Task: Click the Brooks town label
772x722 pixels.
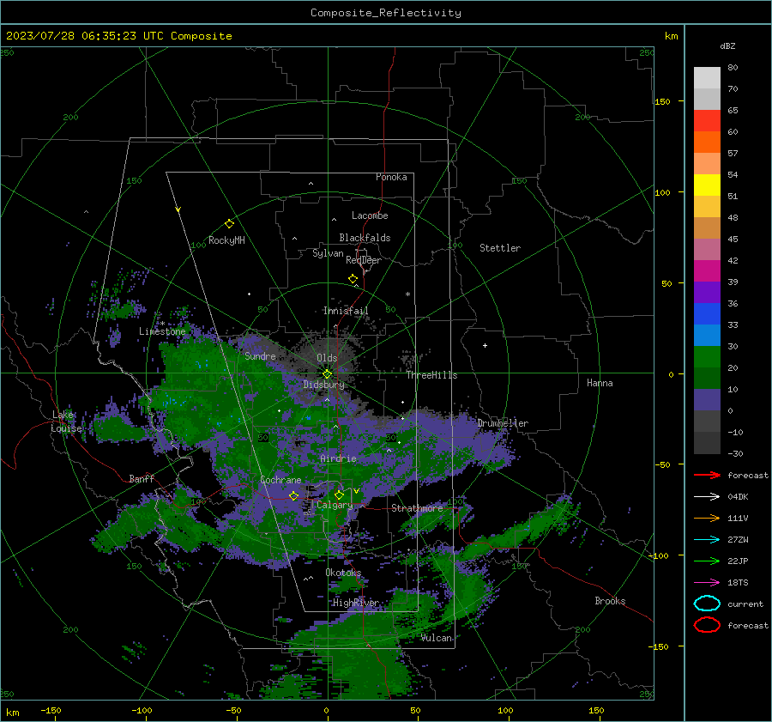Action: (x=610, y=601)
